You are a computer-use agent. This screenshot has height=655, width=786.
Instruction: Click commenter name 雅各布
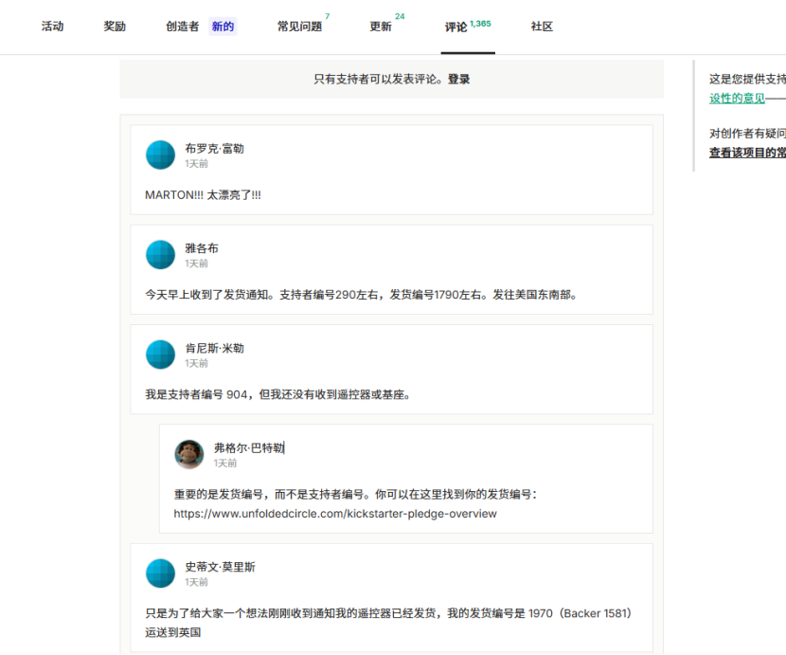tap(202, 248)
